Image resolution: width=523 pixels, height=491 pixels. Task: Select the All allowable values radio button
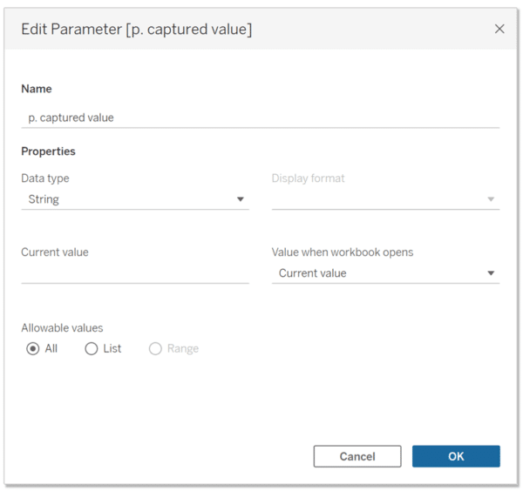coord(33,348)
